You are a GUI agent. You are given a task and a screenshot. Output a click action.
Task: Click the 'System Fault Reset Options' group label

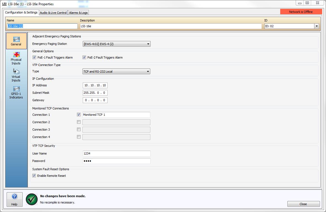point(51,169)
